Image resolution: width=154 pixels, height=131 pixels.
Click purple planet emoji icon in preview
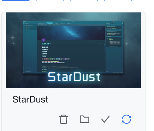tap(44, 40)
